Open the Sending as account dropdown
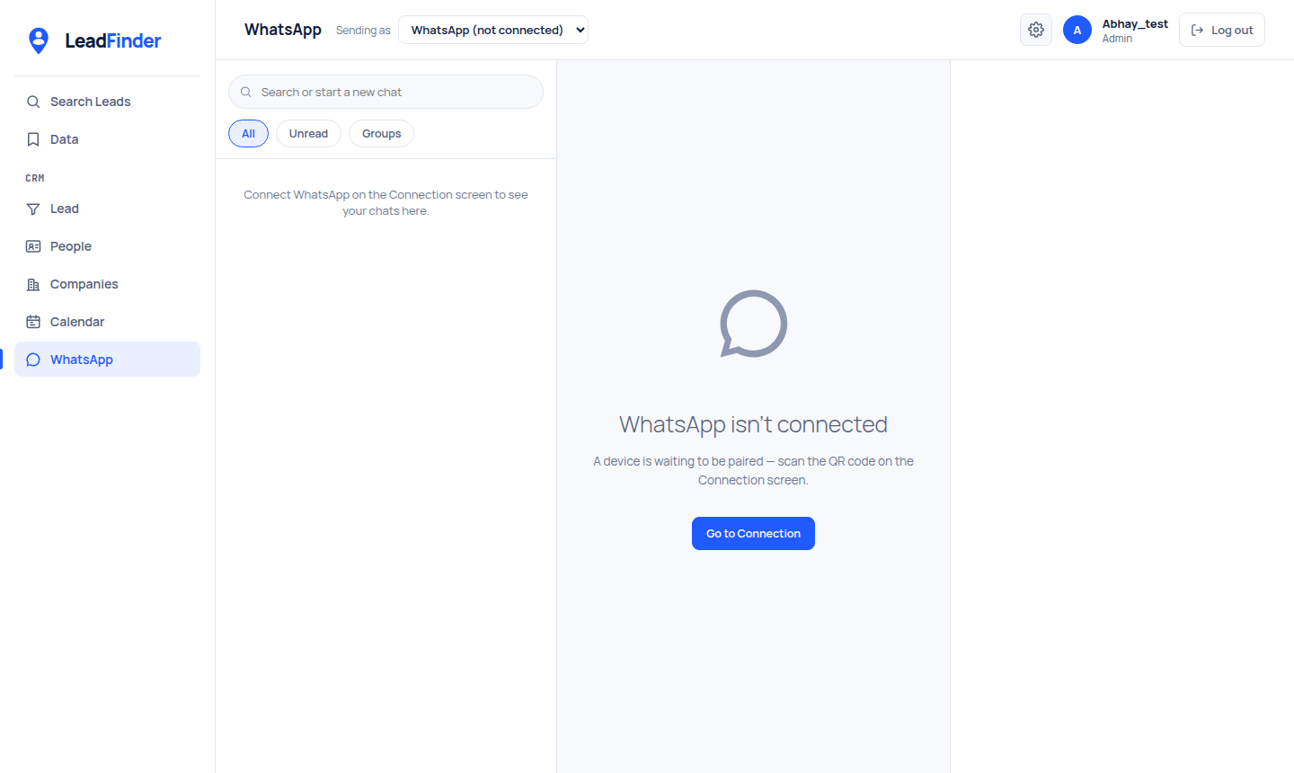1294x773 pixels. coord(493,30)
